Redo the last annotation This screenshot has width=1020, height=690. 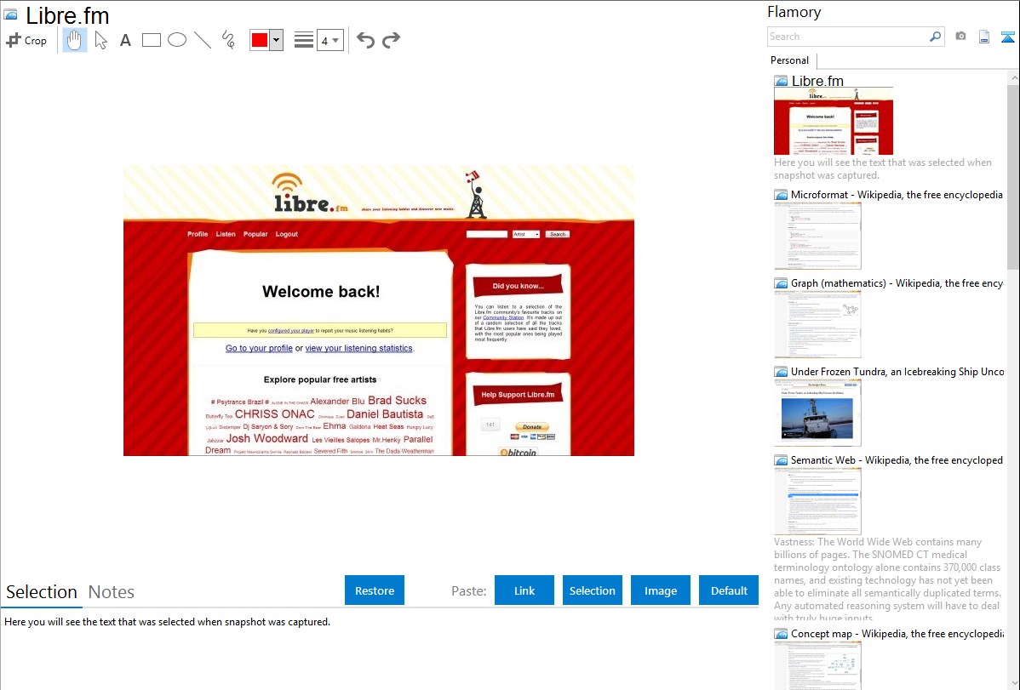tap(391, 40)
